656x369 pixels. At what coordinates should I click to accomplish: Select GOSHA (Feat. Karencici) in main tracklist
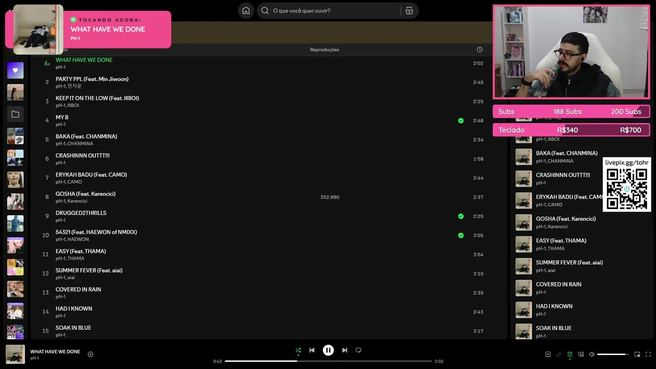click(x=86, y=194)
